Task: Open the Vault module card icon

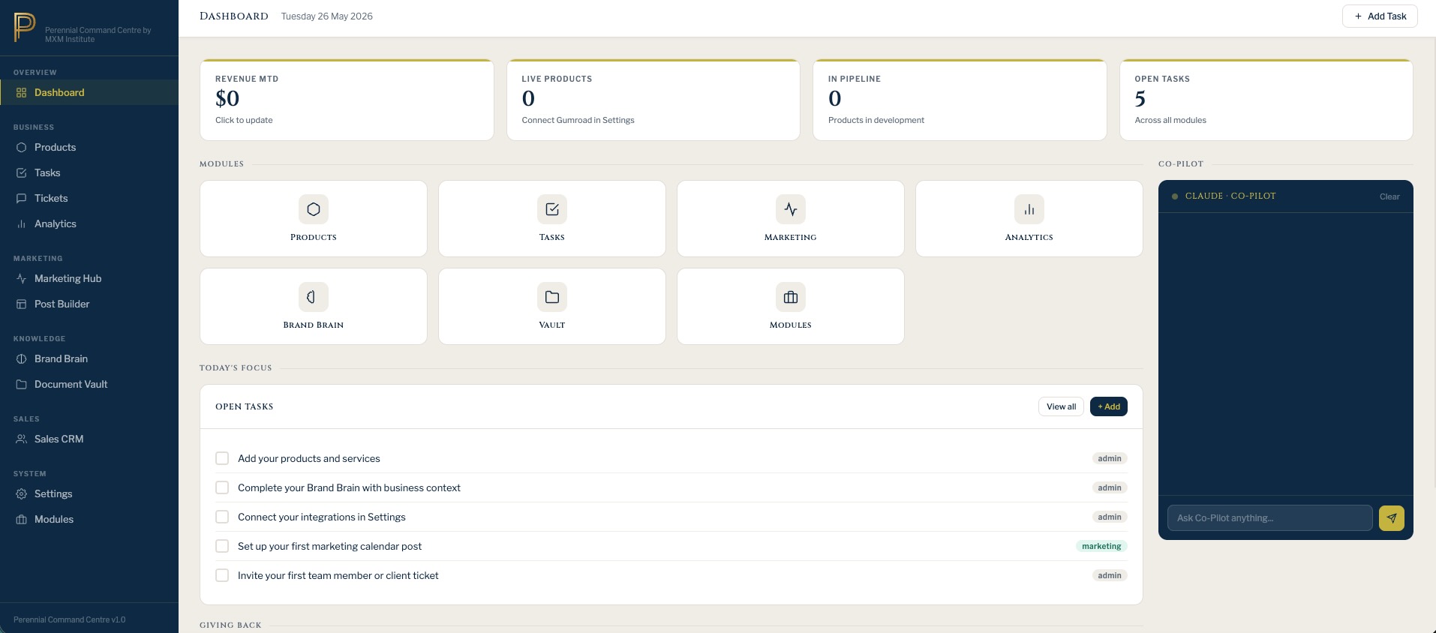Action: (552, 297)
